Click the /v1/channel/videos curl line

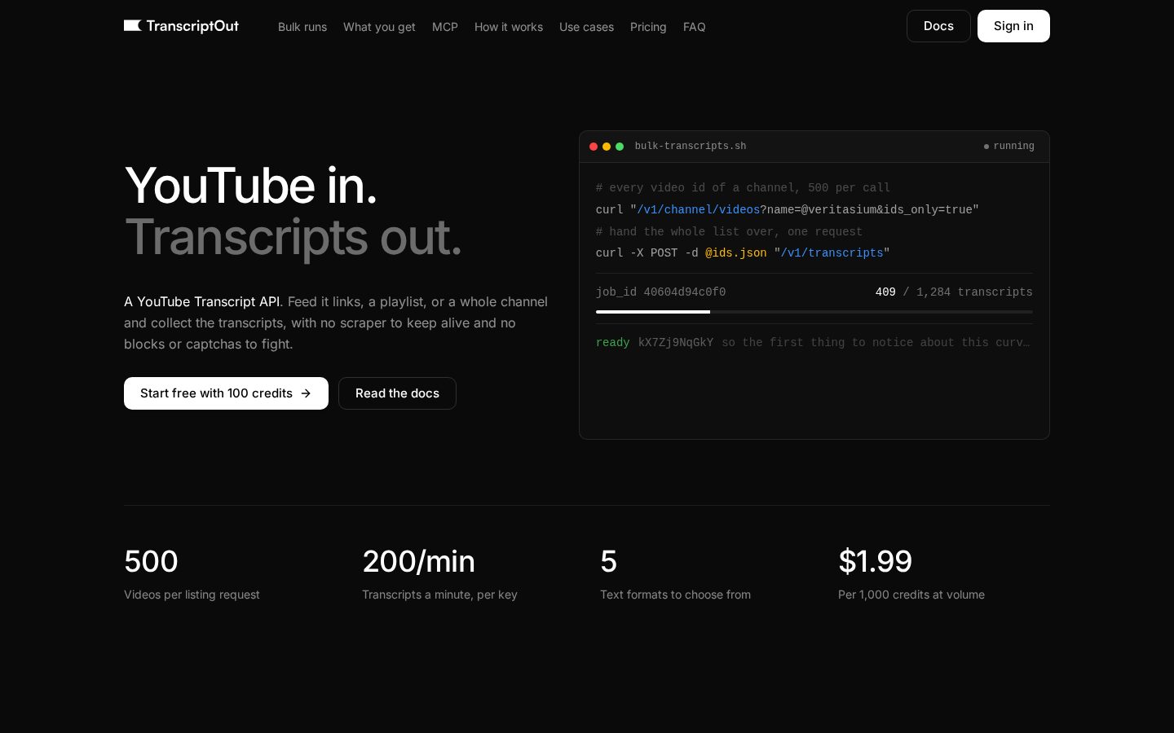pyautogui.click(x=788, y=210)
